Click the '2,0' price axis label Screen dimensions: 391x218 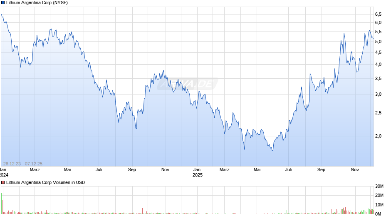[x=378, y=136]
